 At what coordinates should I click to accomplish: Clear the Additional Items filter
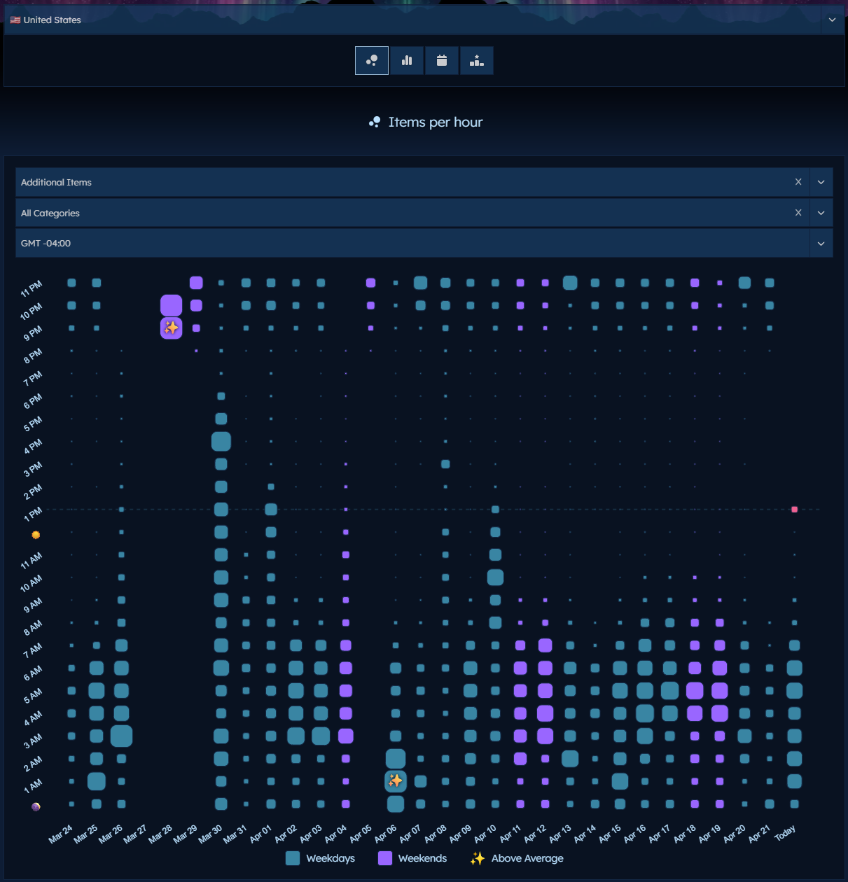click(798, 182)
